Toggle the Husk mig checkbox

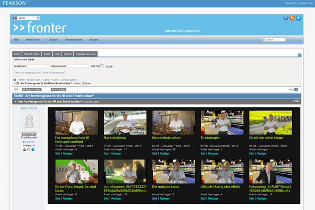(x=102, y=66)
